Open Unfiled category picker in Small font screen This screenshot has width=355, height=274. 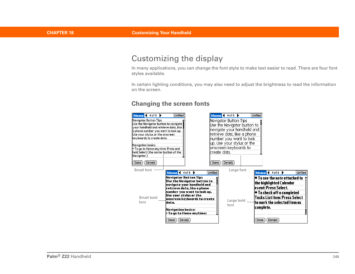coord(179,116)
